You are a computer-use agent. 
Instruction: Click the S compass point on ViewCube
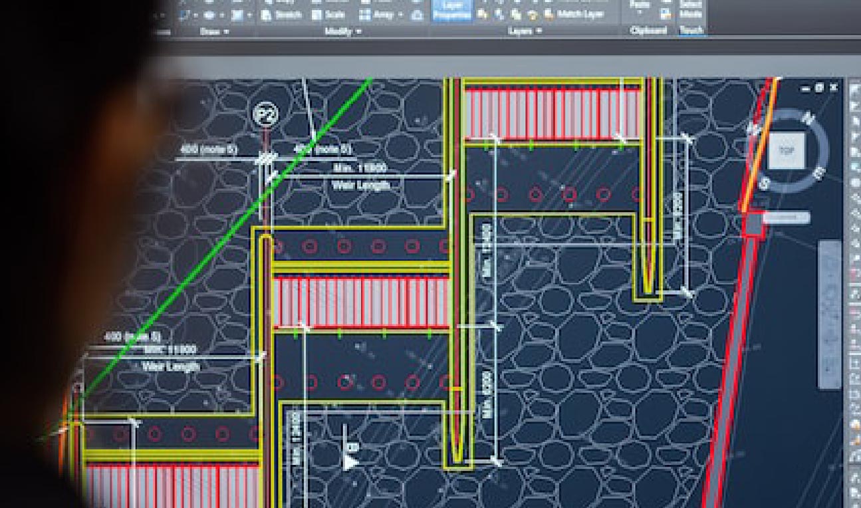[763, 184]
